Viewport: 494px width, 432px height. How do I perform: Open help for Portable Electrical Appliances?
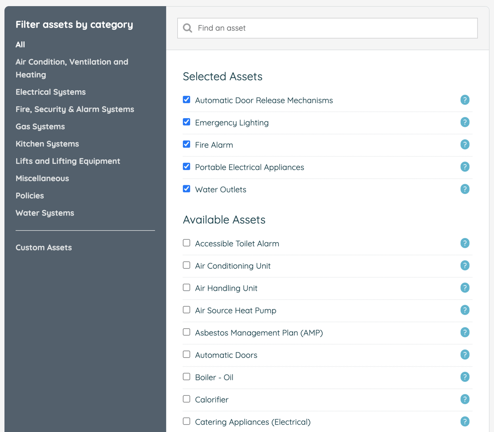click(465, 167)
